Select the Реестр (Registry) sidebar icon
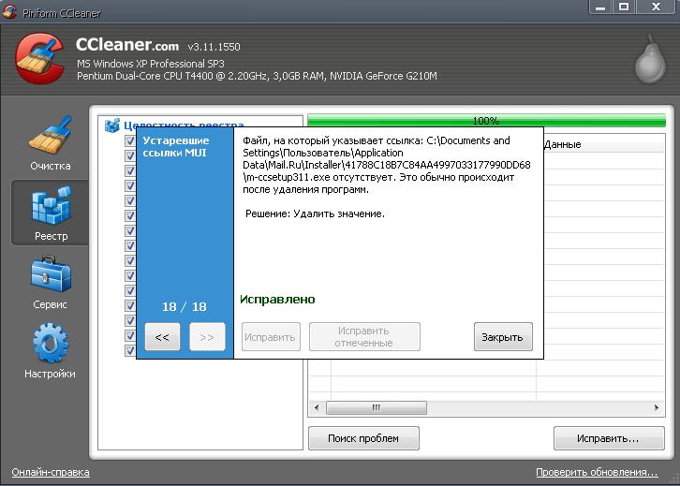 point(50,213)
